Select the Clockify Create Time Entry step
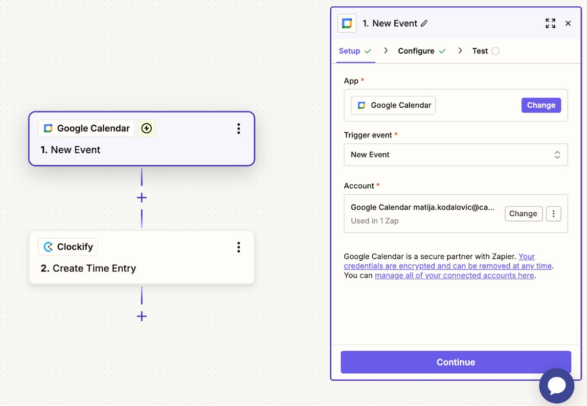 pyautogui.click(x=142, y=257)
